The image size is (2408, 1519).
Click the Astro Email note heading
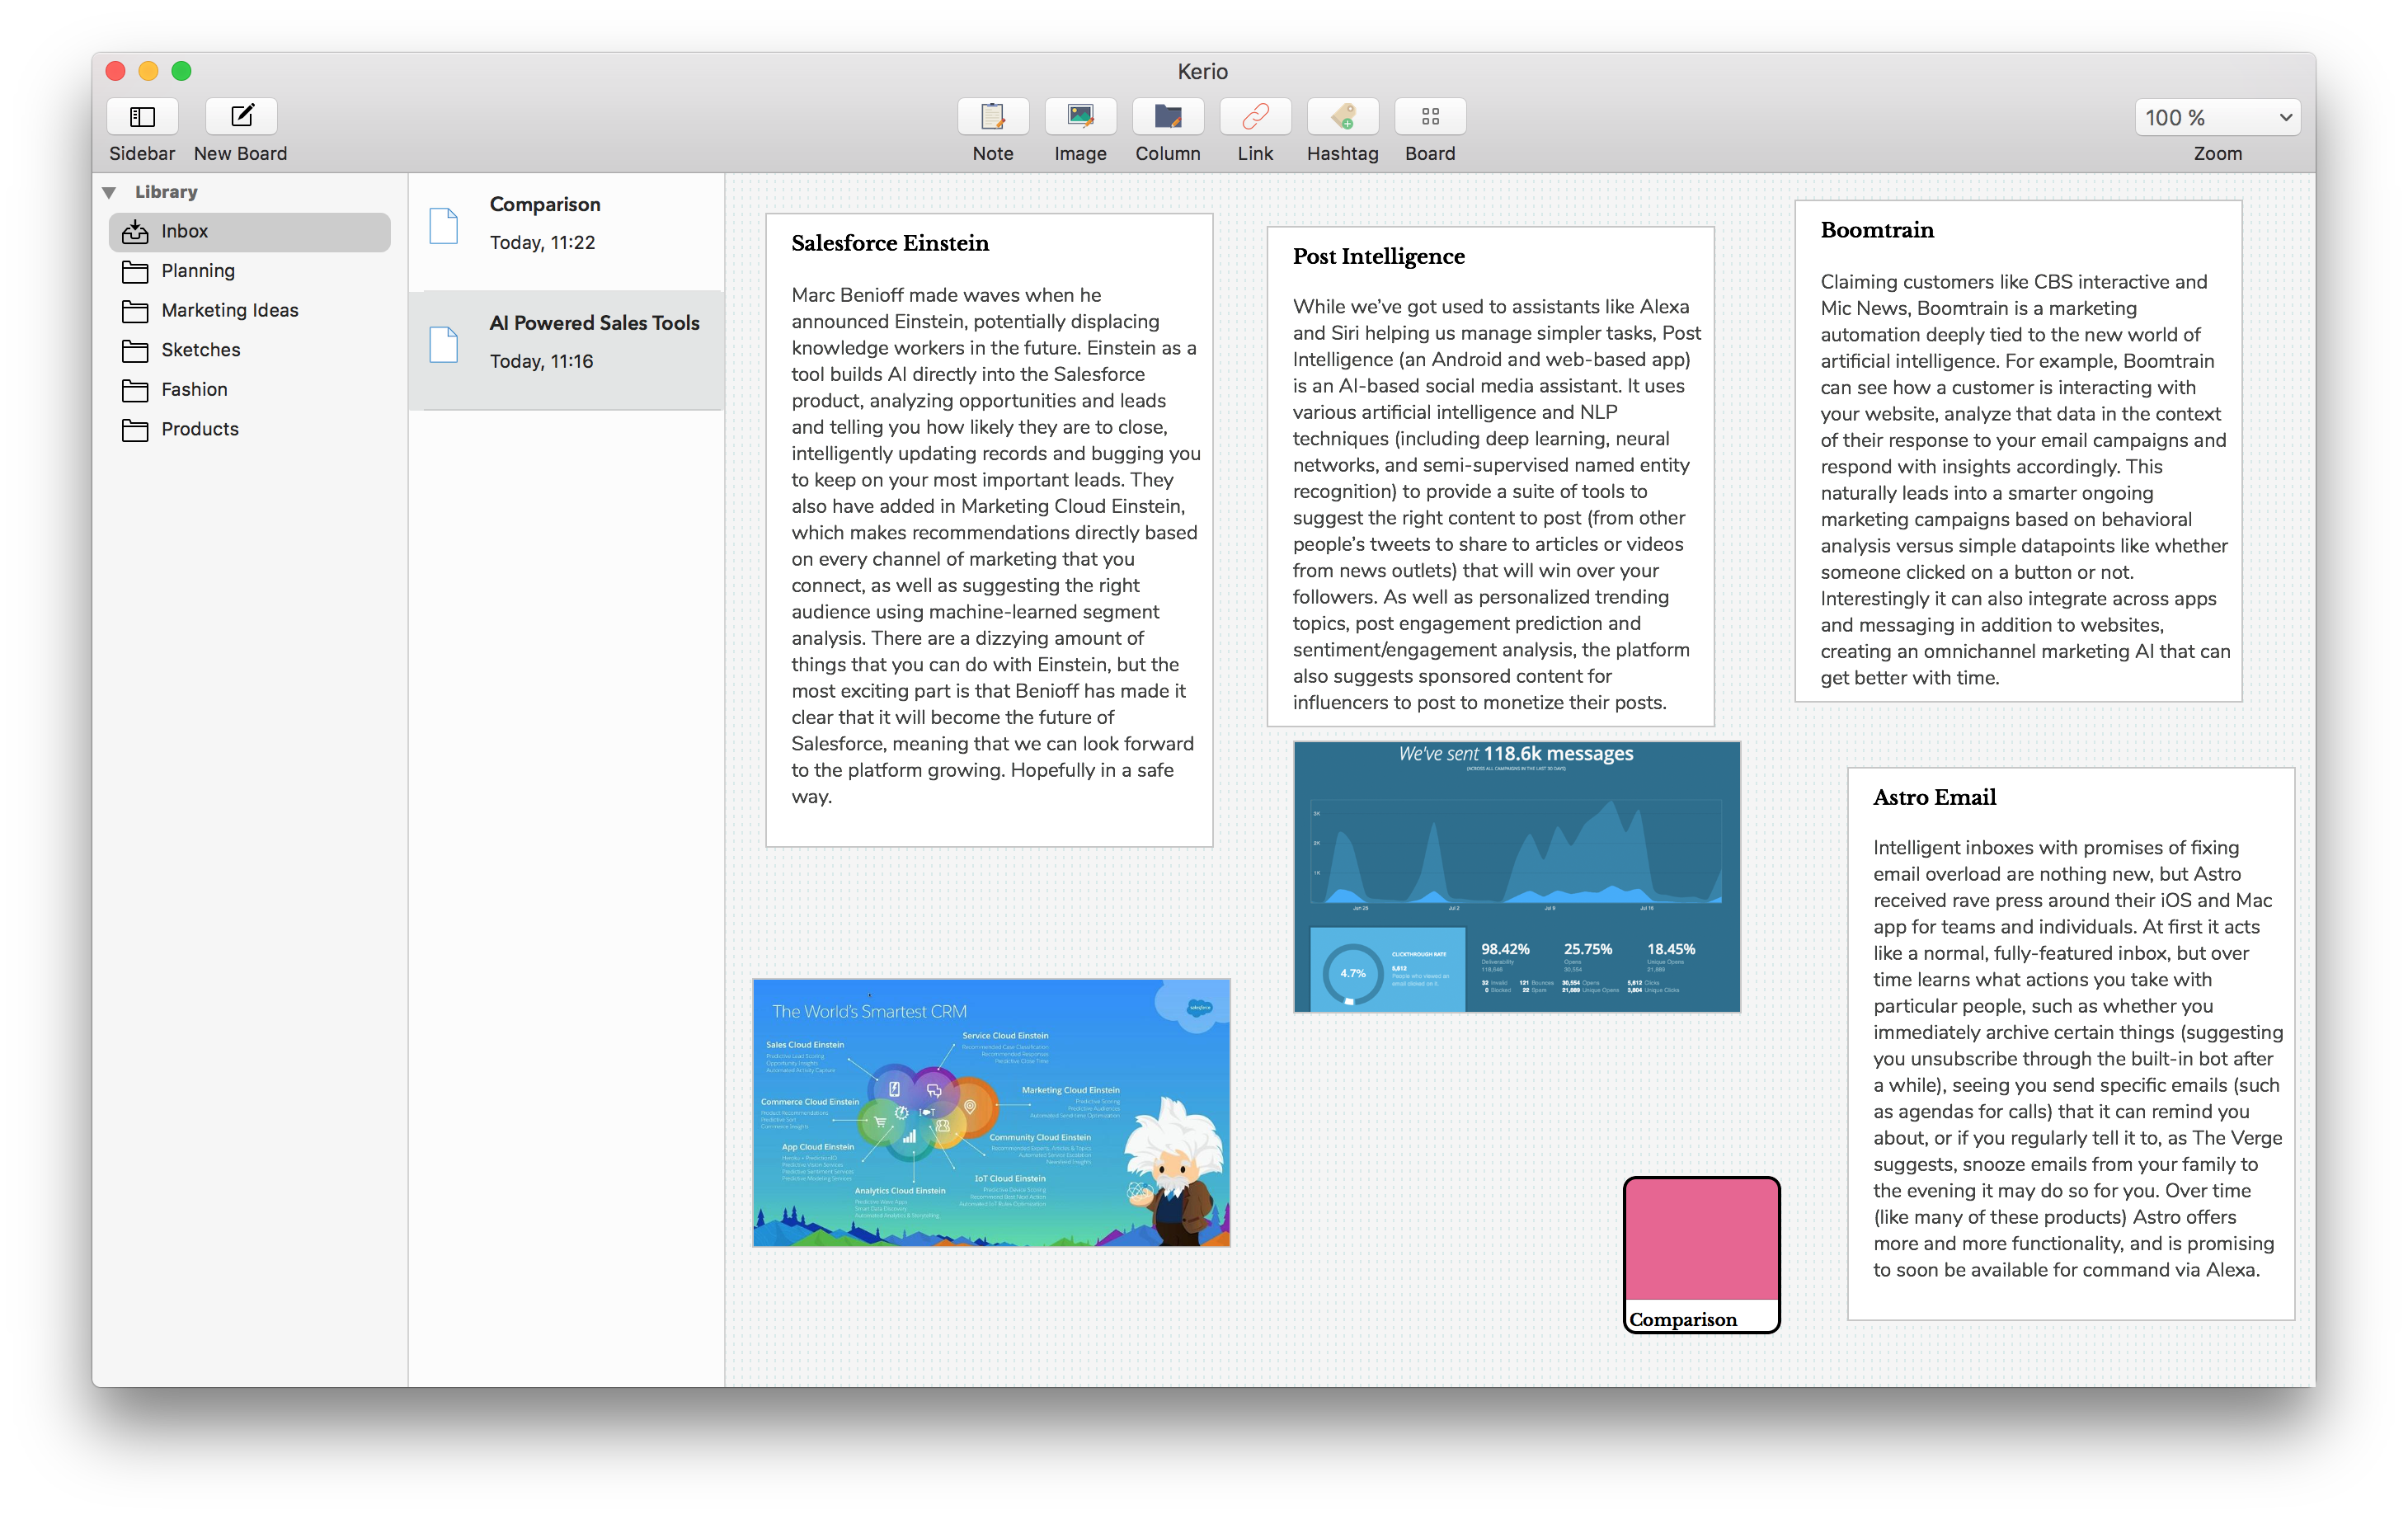click(x=1934, y=797)
